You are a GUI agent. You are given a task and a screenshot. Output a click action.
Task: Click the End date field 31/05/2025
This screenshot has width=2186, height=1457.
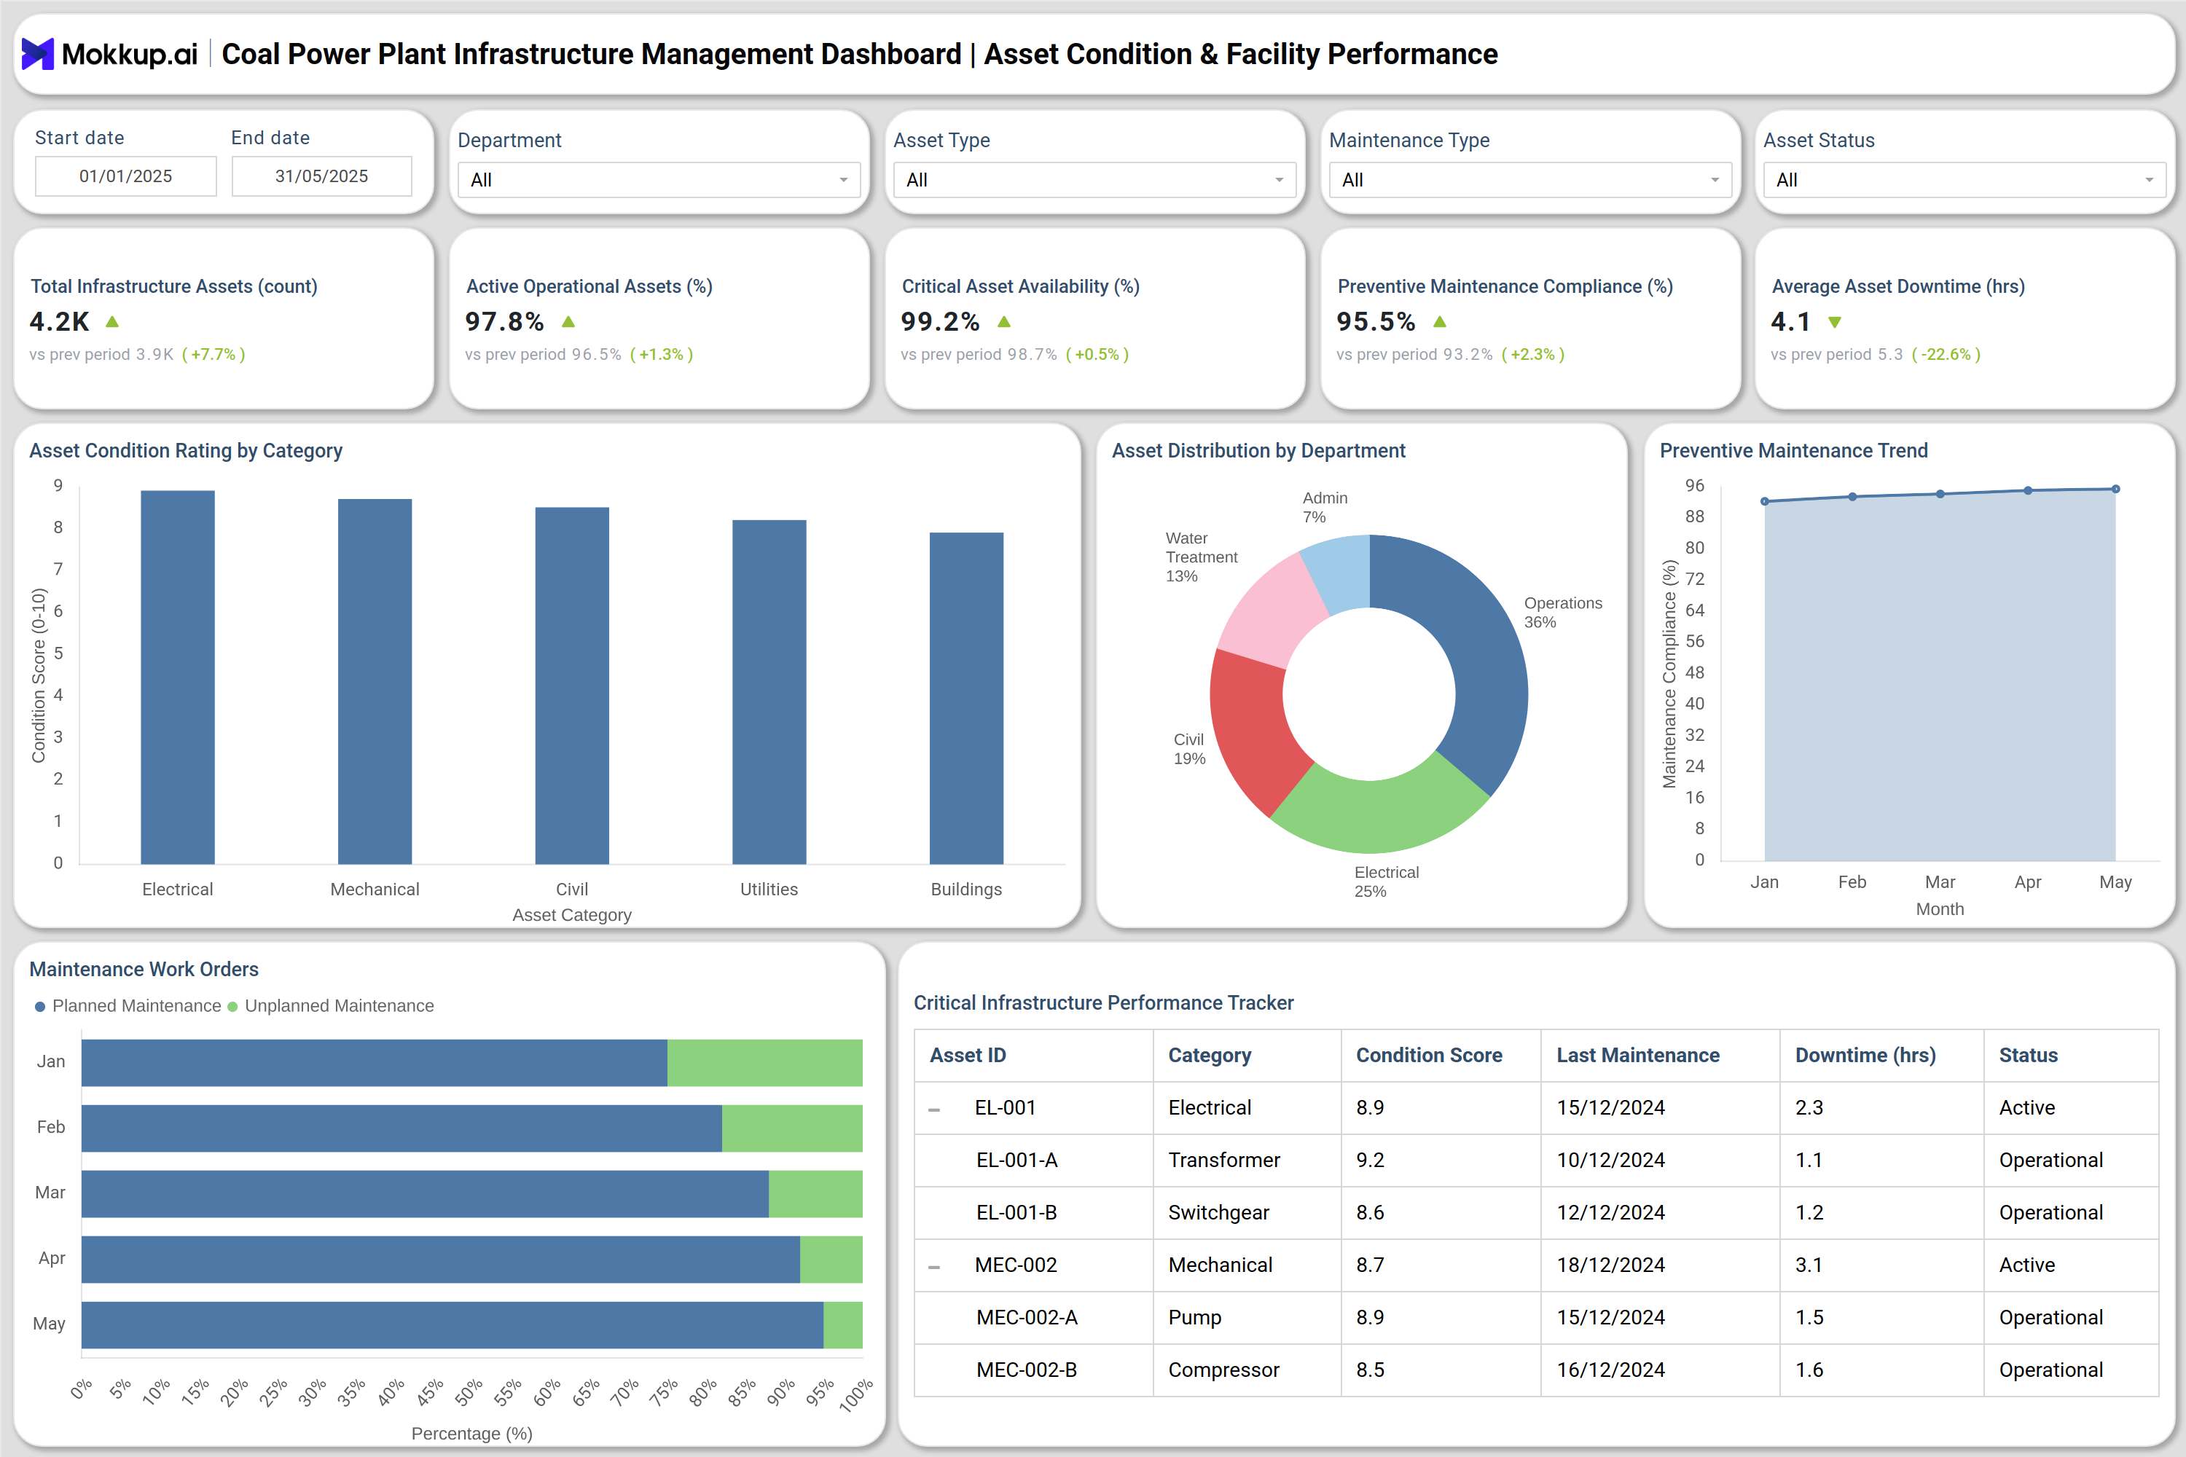321,176
